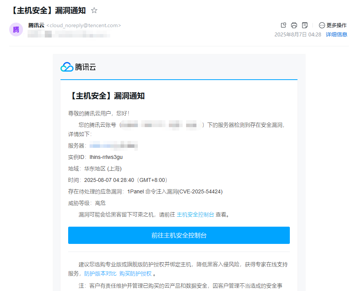
Task: Click the 购买防护授权 link
Action: pyautogui.click(x=135, y=273)
